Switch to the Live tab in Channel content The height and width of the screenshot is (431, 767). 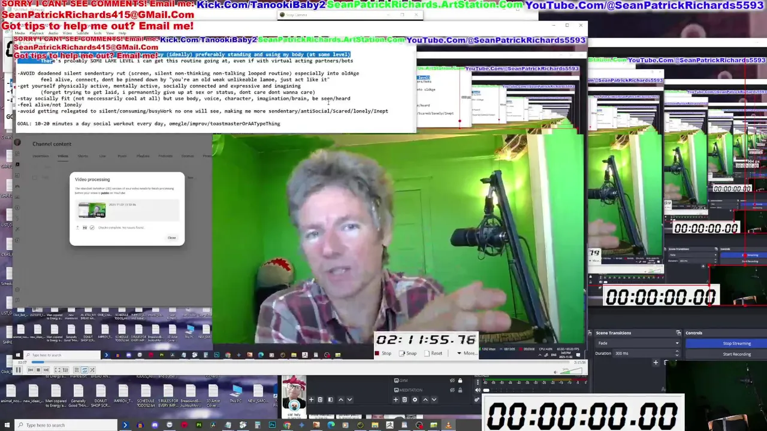[x=102, y=156]
